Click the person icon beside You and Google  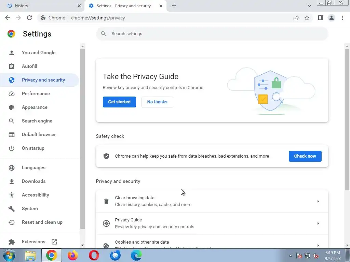pyautogui.click(x=11, y=53)
